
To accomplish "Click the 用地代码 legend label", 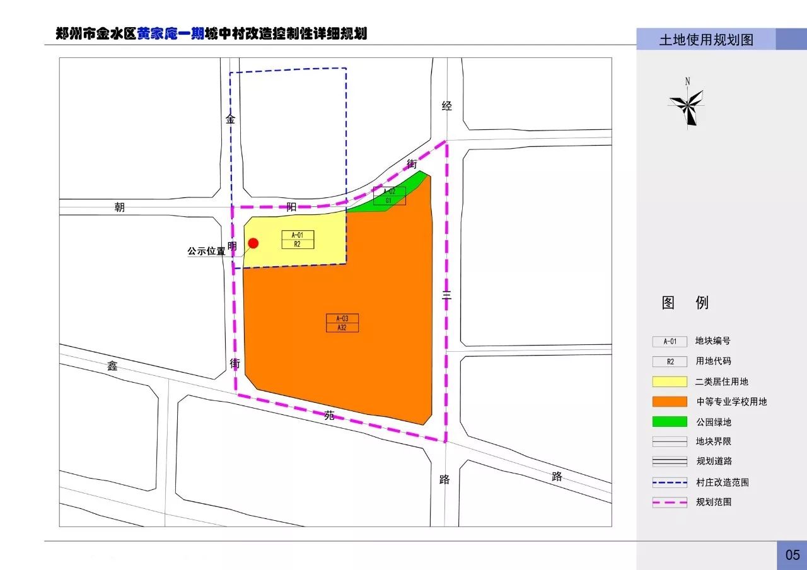I will pos(713,361).
